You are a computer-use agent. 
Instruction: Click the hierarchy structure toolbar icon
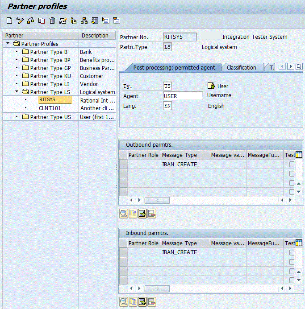tap(84, 21)
